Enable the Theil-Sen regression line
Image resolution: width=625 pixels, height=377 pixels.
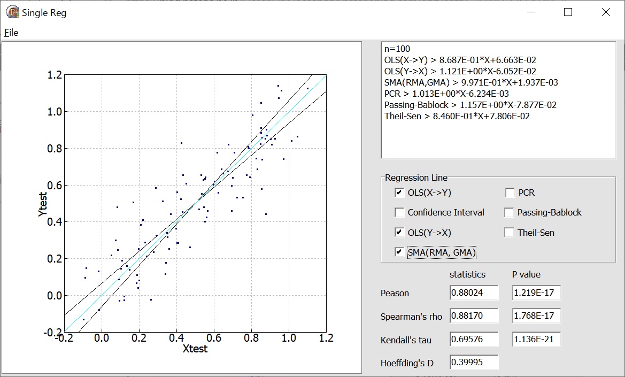point(509,232)
